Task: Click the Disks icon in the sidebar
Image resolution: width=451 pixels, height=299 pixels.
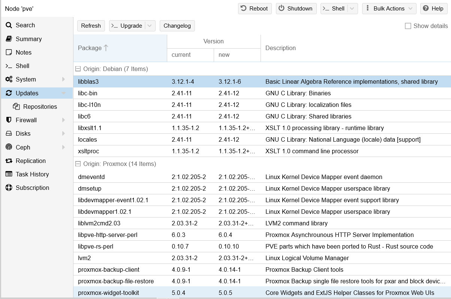Action: pos(9,133)
